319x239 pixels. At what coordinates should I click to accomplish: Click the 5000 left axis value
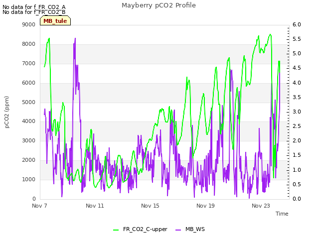(x=29, y=102)
